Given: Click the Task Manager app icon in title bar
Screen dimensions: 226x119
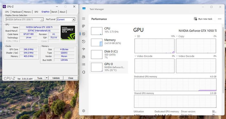Looking at the screenshot, I should 84,9.
